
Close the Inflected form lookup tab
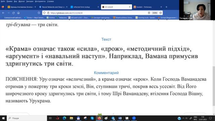[98, 7]
